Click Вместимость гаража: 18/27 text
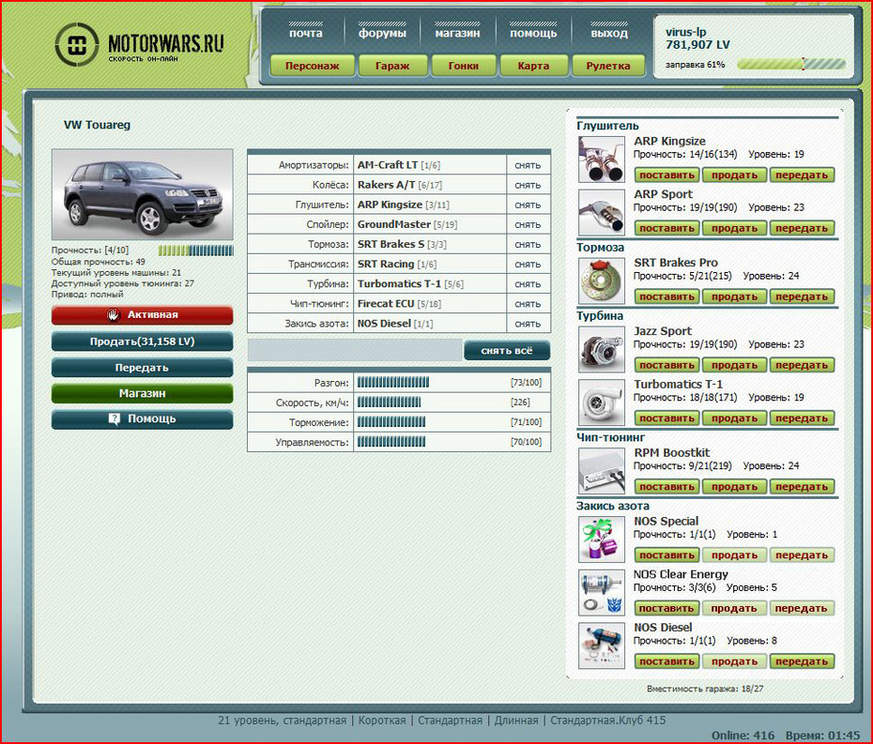This screenshot has width=873, height=744. [705, 689]
